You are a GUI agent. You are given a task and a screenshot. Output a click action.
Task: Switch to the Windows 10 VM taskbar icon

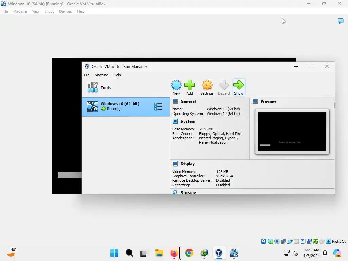[x=234, y=253]
